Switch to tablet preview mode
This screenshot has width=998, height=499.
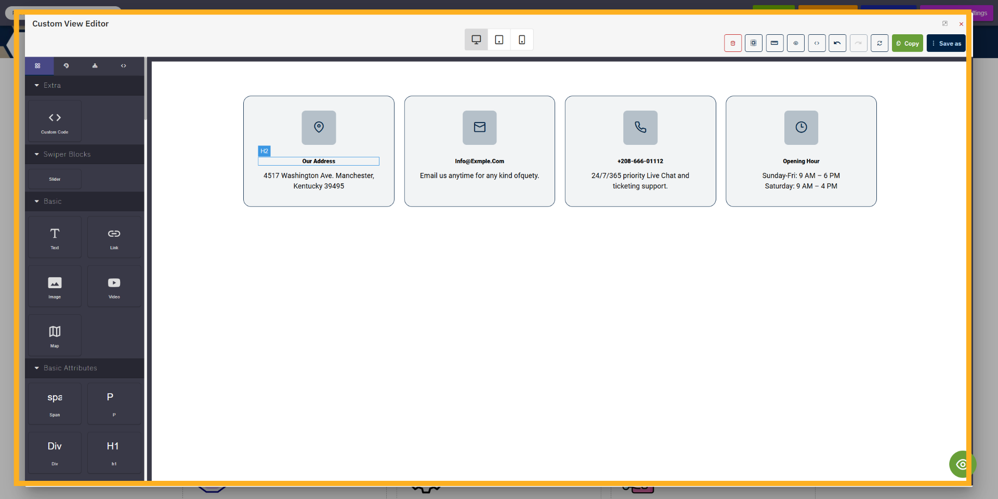coord(498,39)
